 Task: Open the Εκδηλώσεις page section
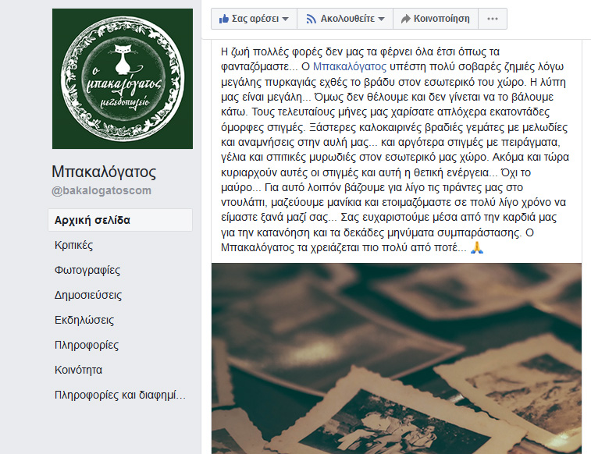tap(84, 320)
